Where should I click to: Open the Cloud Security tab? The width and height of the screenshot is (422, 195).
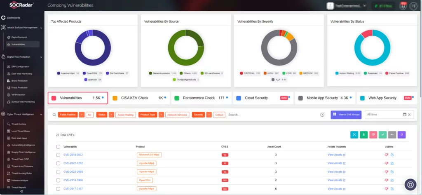(x=263, y=98)
